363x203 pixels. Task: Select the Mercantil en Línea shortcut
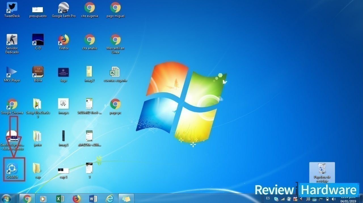point(115,44)
